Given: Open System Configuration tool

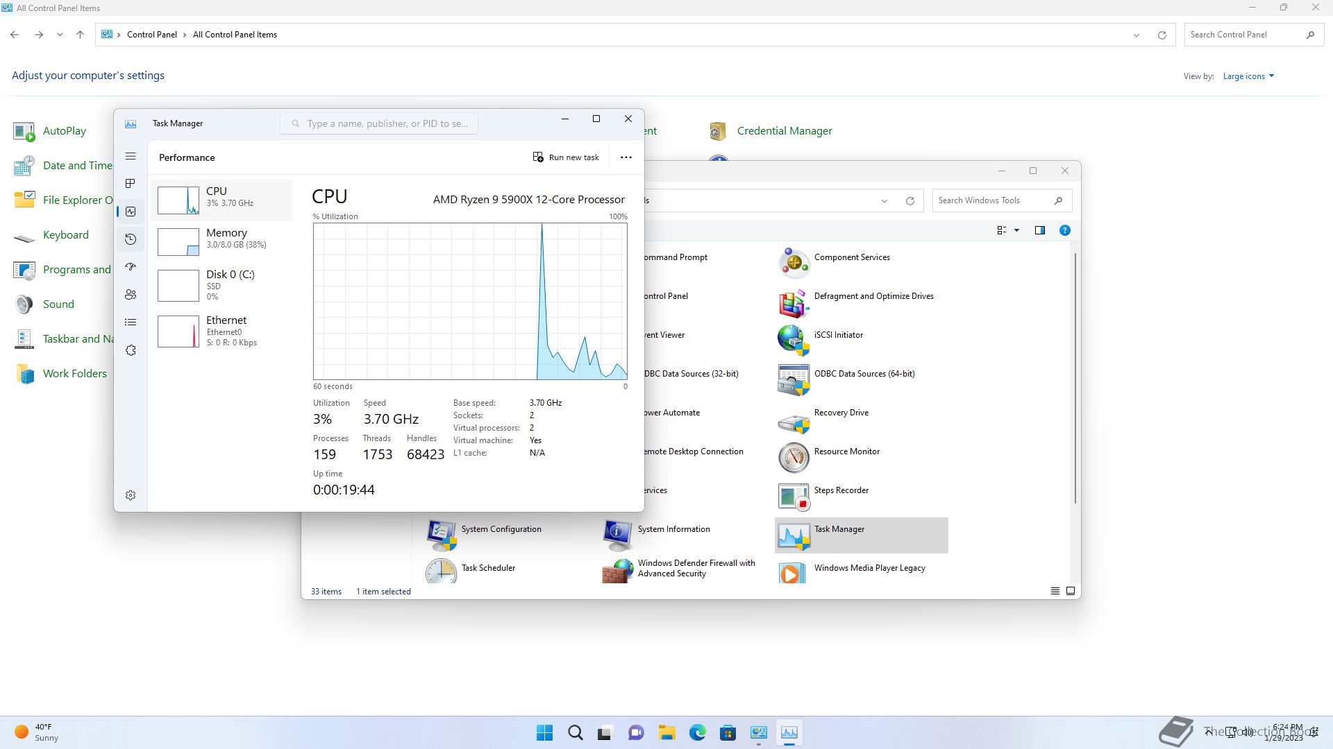Looking at the screenshot, I should [x=484, y=535].
